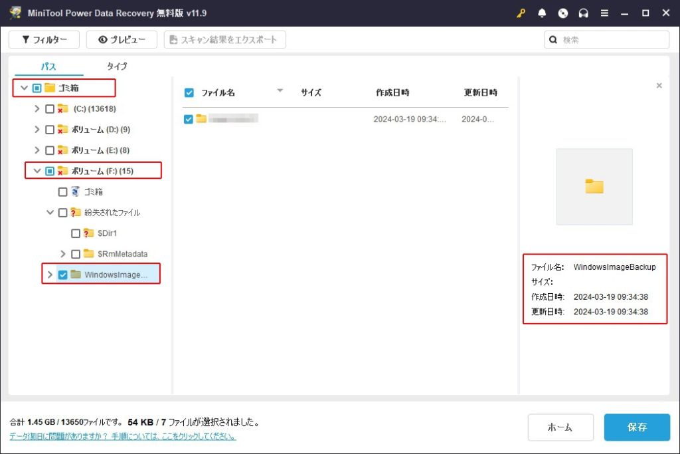Toggle the checkbox for volume (C:) (13618)
Image resolution: width=680 pixels, height=454 pixels.
click(50, 109)
